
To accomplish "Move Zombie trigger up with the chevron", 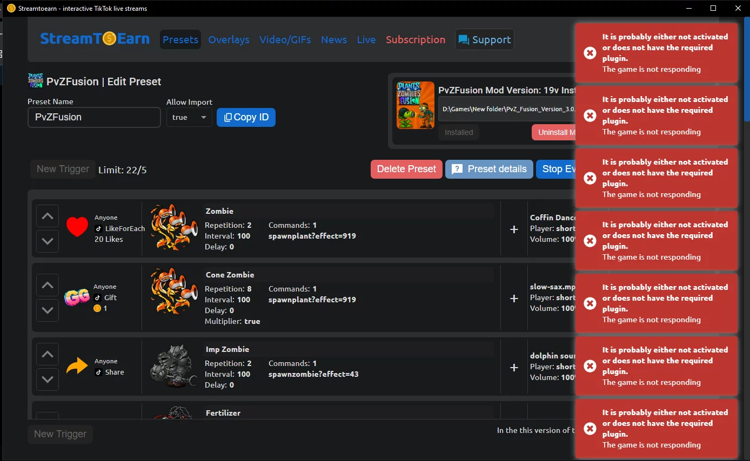I will [x=48, y=216].
